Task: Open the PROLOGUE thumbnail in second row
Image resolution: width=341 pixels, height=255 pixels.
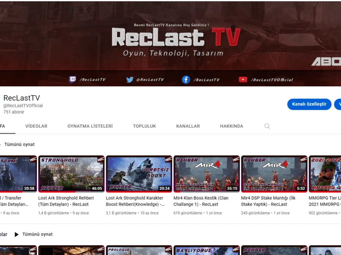Action: (x=139, y=250)
